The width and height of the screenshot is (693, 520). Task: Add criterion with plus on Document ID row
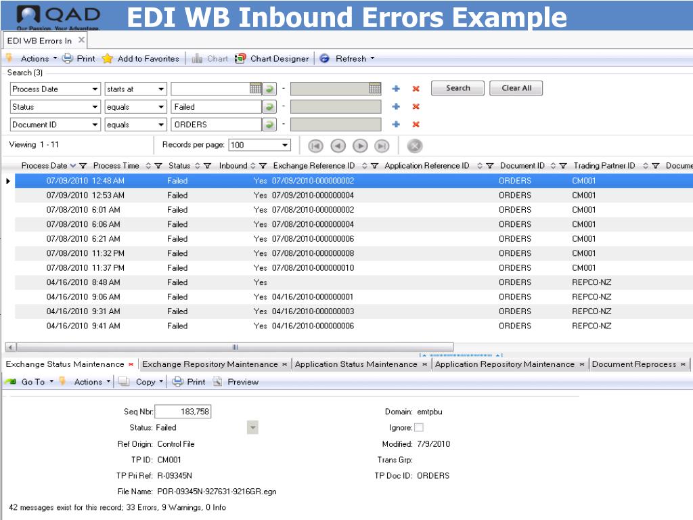pyautogui.click(x=396, y=125)
